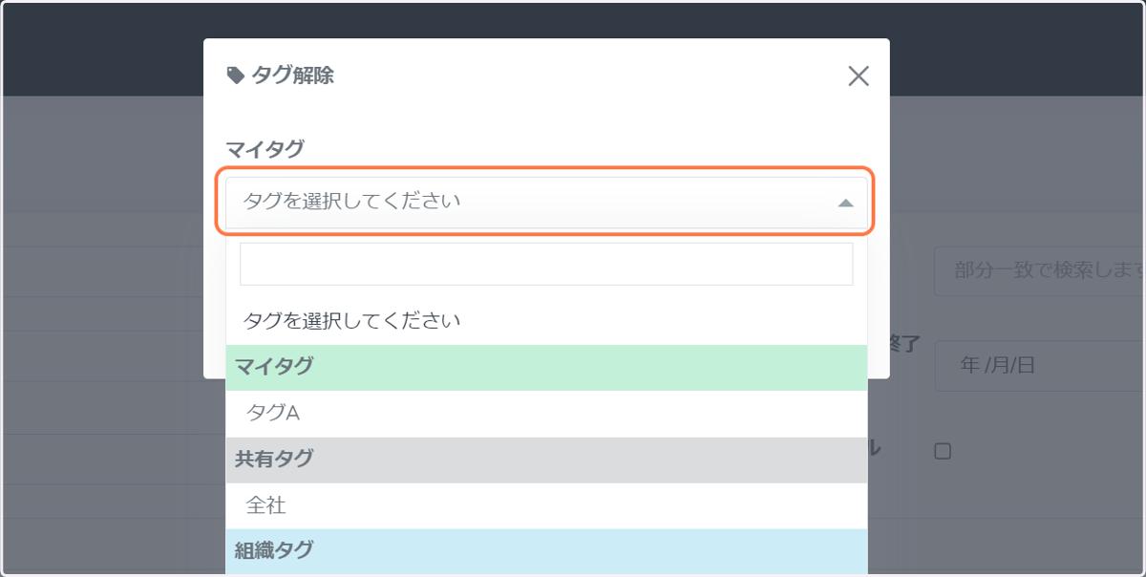Click the マイタグ group header in list
Screen dimensions: 1146x577
coord(546,368)
